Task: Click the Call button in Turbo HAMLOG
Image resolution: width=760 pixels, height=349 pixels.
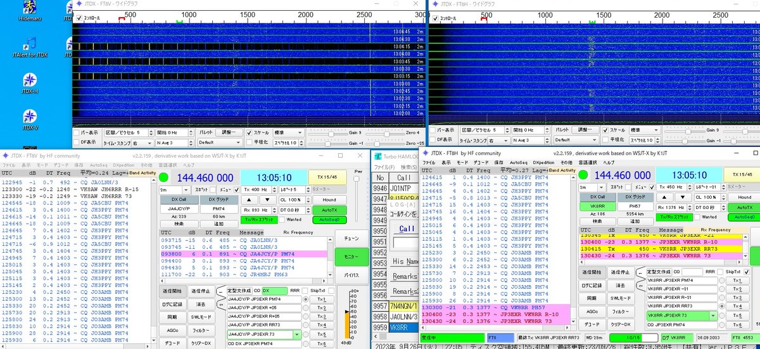Action: coord(406,227)
